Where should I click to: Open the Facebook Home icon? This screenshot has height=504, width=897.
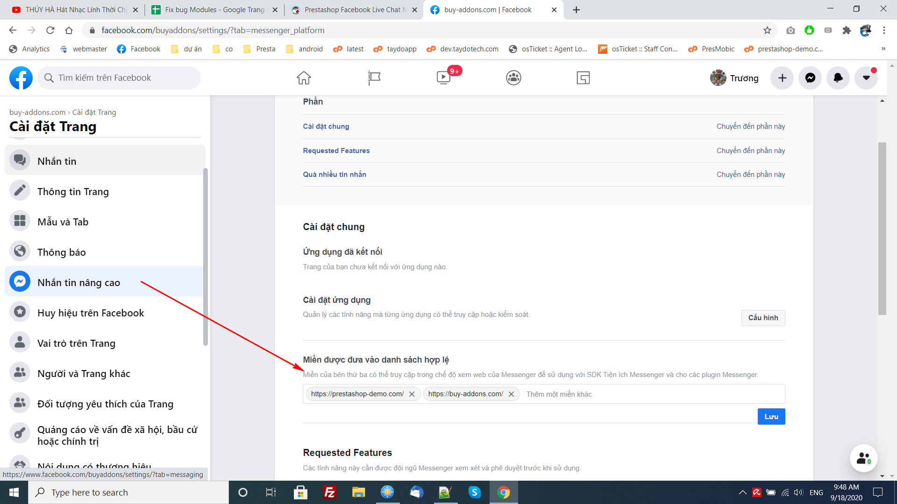pos(304,78)
